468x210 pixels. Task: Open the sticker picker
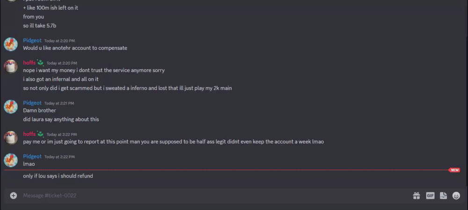[443, 196]
